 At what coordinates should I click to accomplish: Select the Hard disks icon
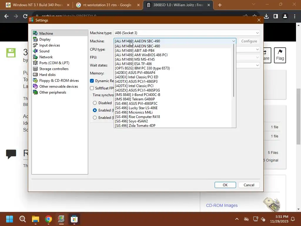[x=35, y=74]
